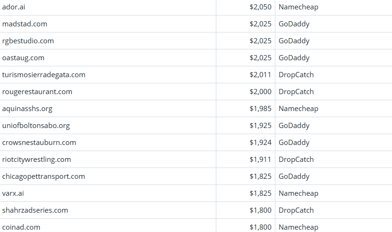Select the $1,924 price for crowsnestauburn.com

point(260,143)
